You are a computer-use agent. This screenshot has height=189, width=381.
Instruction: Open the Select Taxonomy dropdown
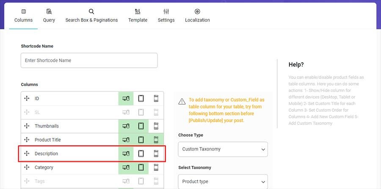223,181
